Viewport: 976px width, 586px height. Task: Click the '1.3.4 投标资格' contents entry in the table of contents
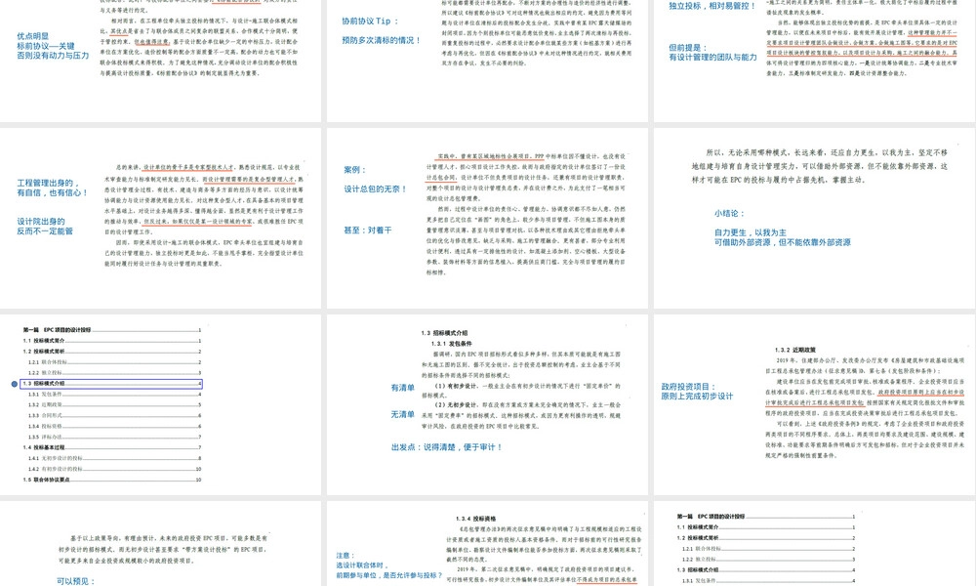click(x=114, y=426)
